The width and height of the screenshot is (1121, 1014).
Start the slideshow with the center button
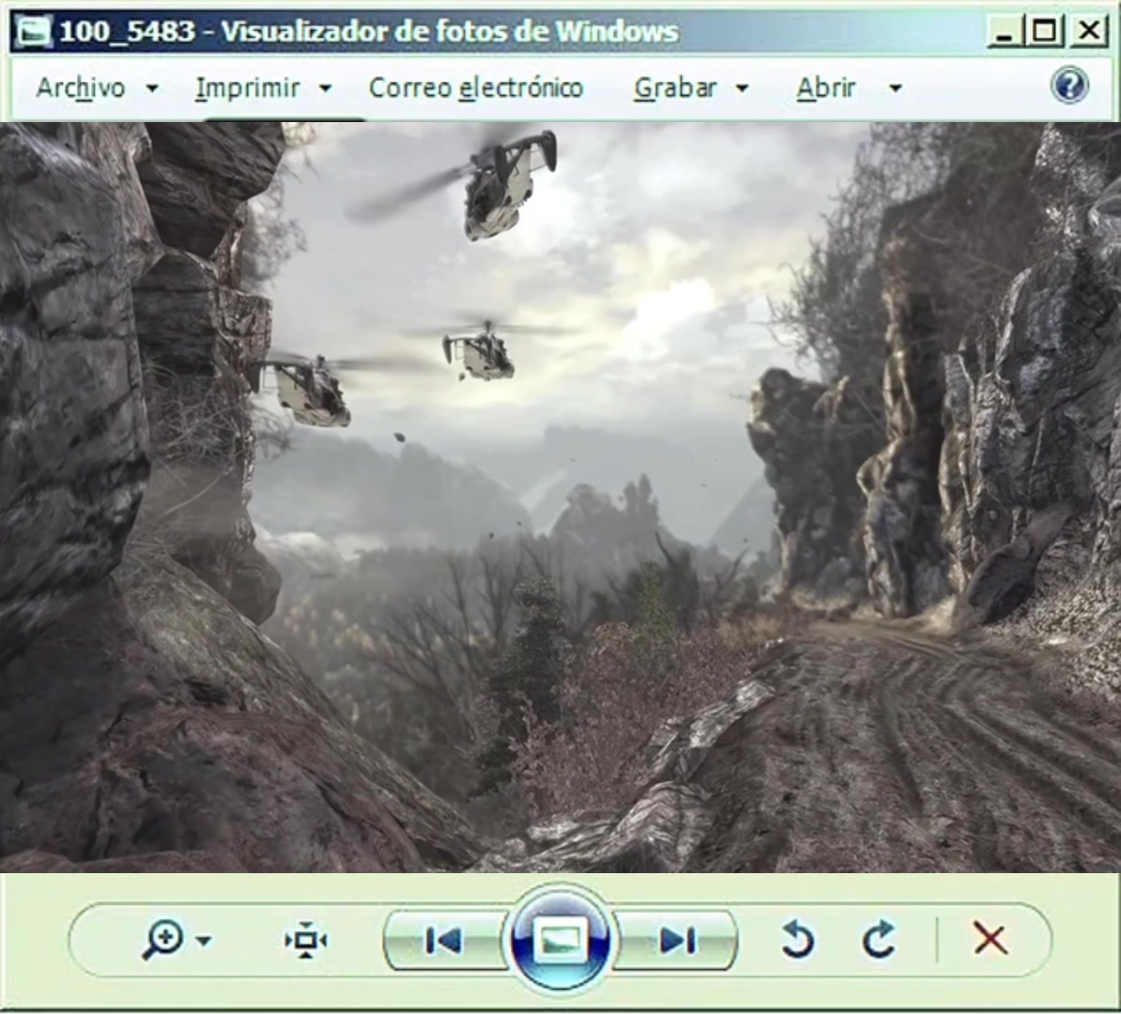pyautogui.click(x=560, y=940)
